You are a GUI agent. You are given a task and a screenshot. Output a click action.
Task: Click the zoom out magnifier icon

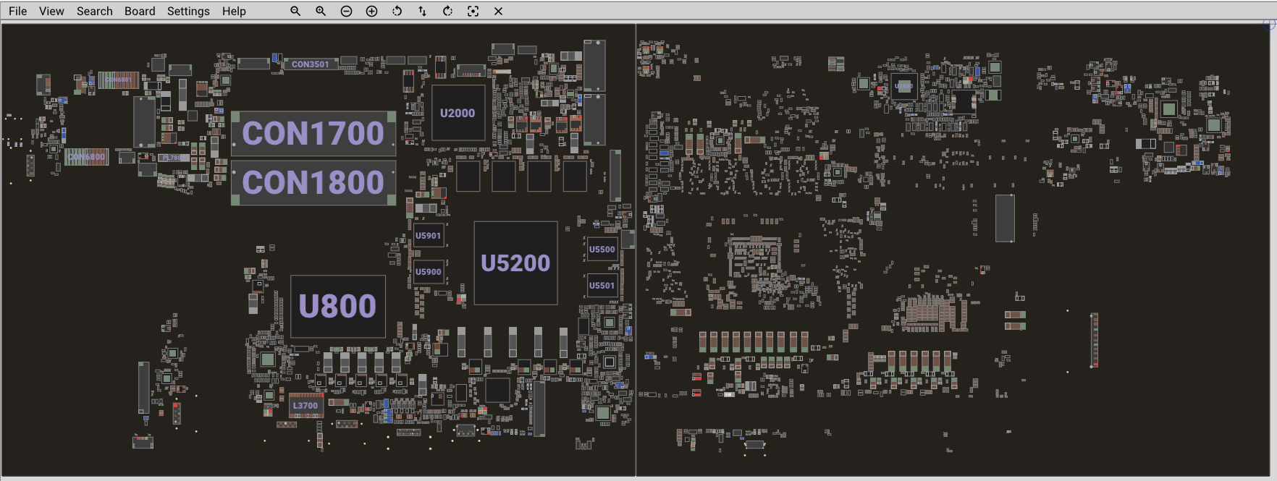coord(295,11)
